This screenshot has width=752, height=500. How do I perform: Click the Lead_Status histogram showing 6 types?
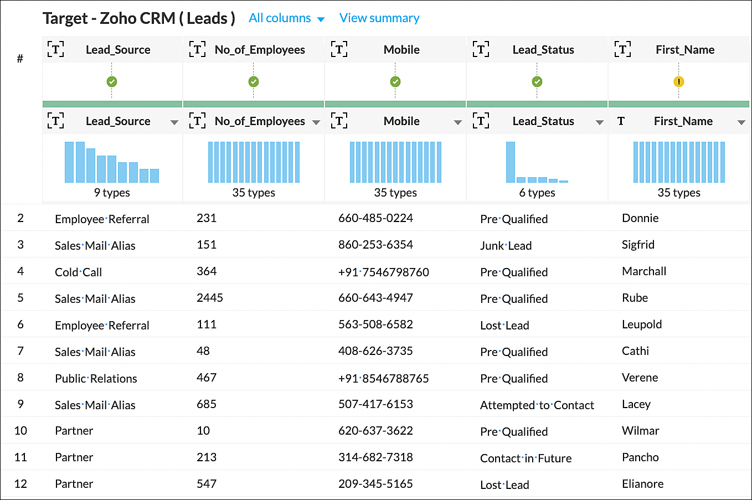pos(537,162)
